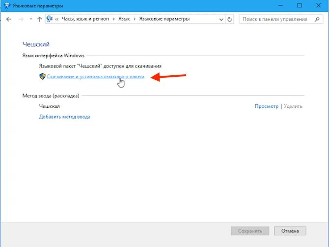Maximize the Языковые параметры window

tap(300, 5)
